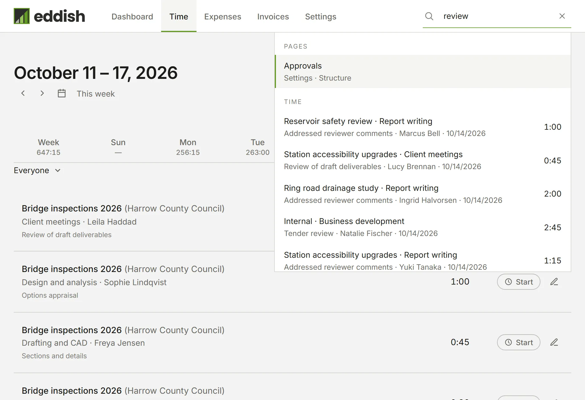Go to previous week arrow
This screenshot has height=400, width=585.
[x=23, y=93]
